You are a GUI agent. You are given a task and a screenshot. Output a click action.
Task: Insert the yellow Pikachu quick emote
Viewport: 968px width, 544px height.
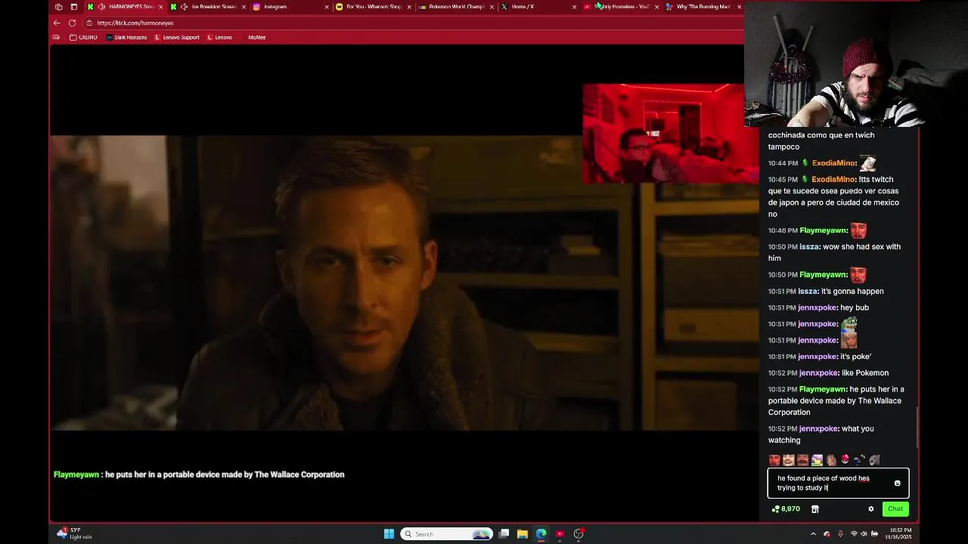click(817, 459)
